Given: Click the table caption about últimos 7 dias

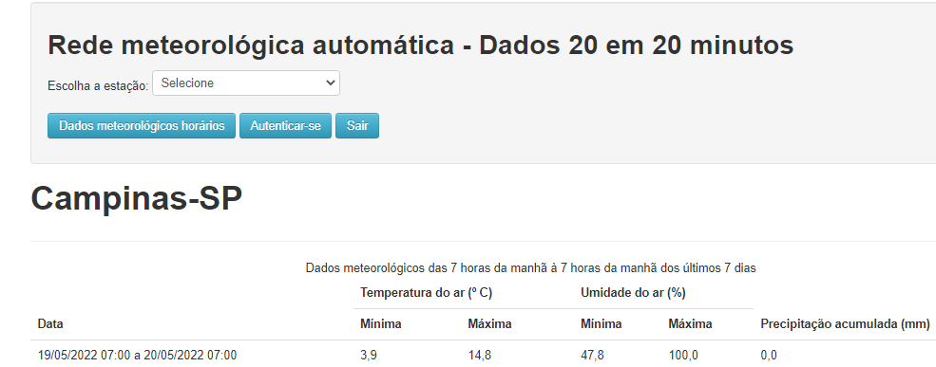Looking at the screenshot, I should click(x=530, y=268).
